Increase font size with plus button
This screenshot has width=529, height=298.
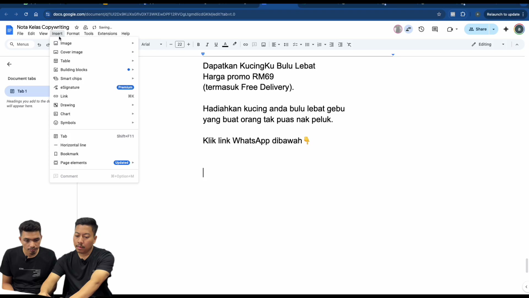(x=188, y=44)
